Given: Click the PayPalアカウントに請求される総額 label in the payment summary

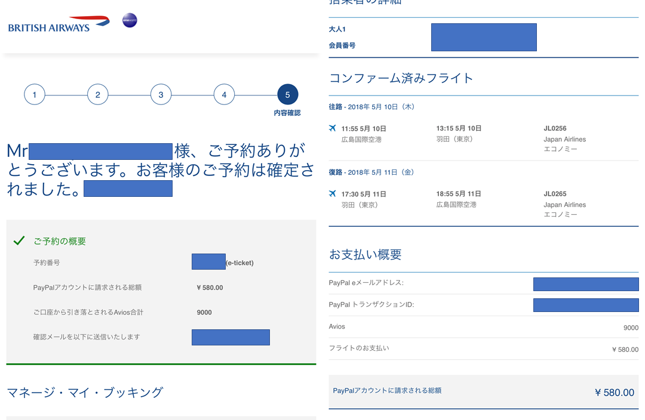Looking at the screenshot, I should 387,390.
